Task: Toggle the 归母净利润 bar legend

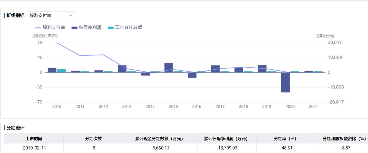Action: (x=86, y=28)
